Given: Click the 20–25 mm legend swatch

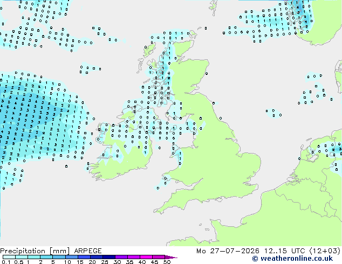Looking at the screenshot, I should tap(97, 257).
